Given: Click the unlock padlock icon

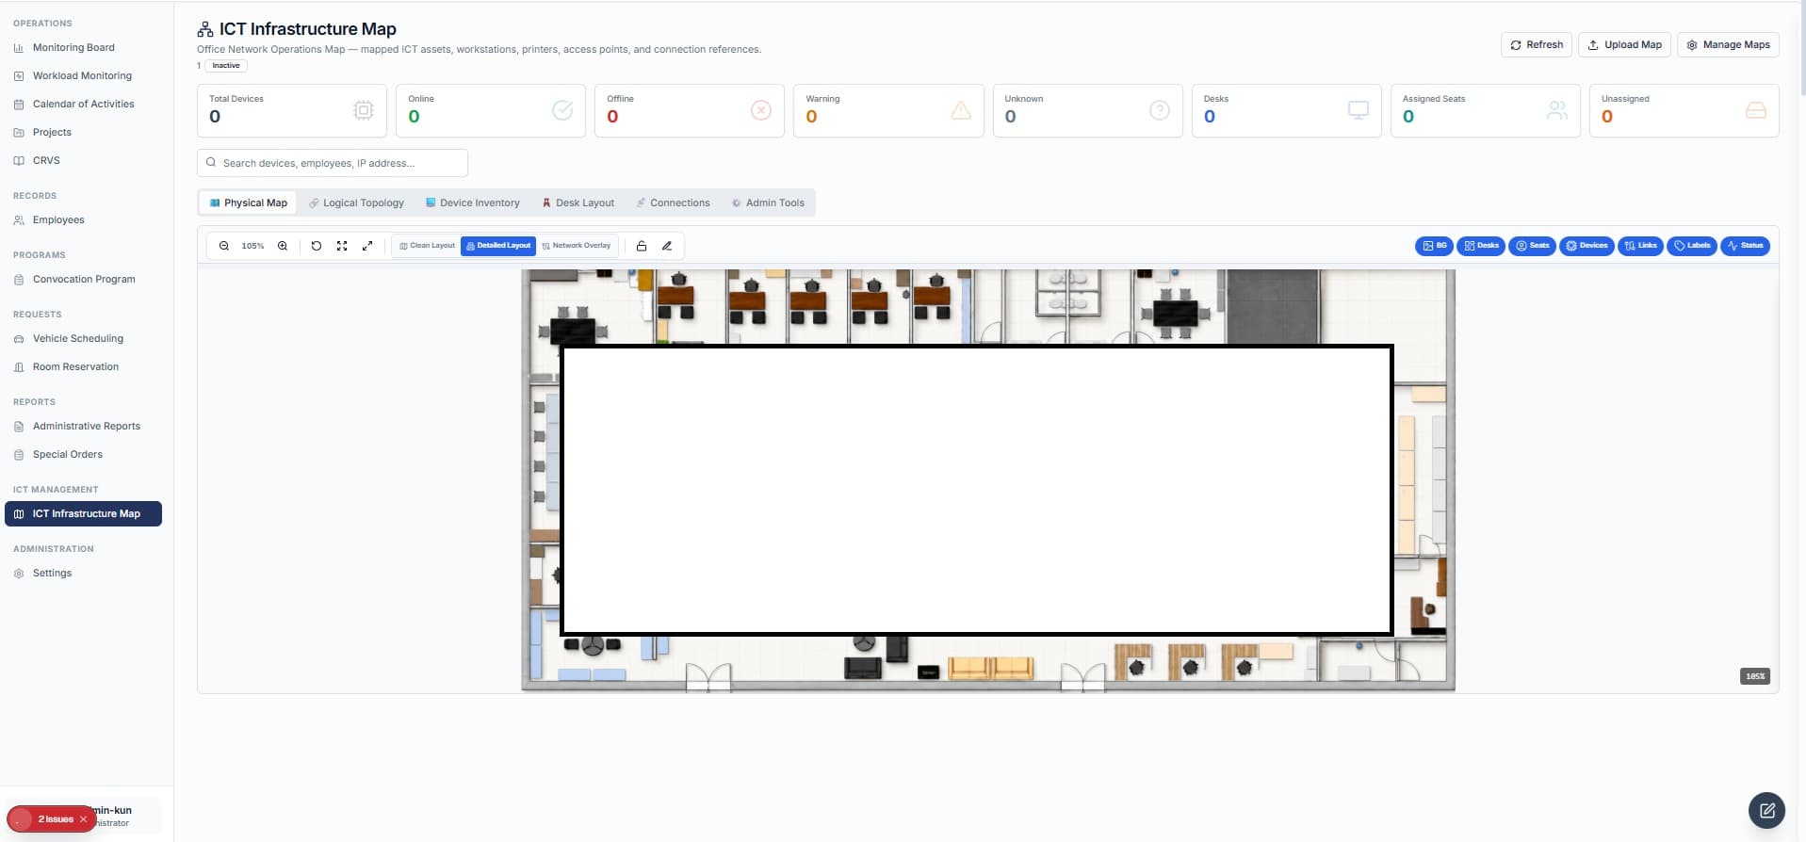Looking at the screenshot, I should pos(642,246).
